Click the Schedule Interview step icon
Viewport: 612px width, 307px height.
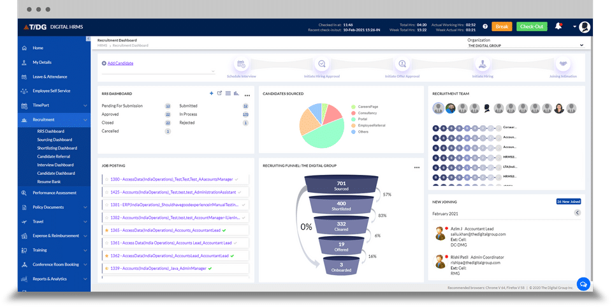coord(241,64)
